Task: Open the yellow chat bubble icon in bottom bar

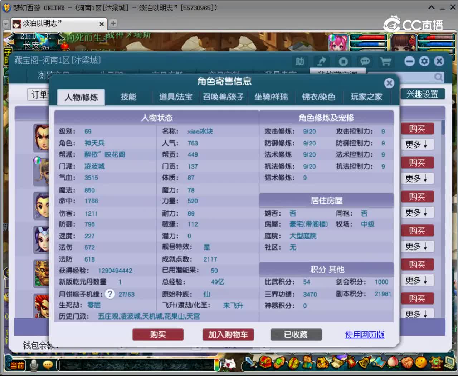Action: (x=48, y=365)
